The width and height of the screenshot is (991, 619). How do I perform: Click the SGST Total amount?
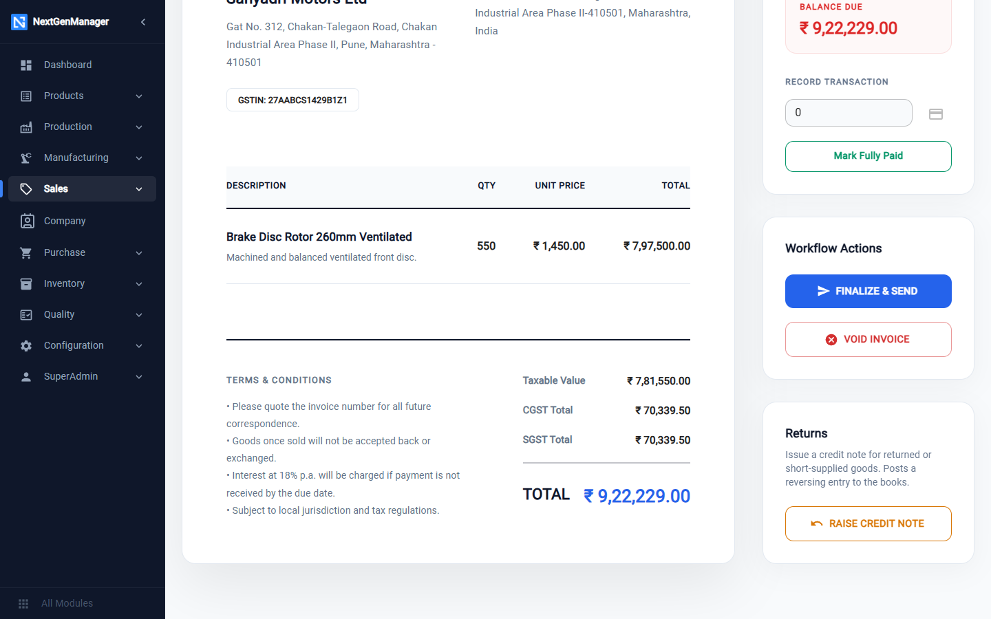click(663, 439)
